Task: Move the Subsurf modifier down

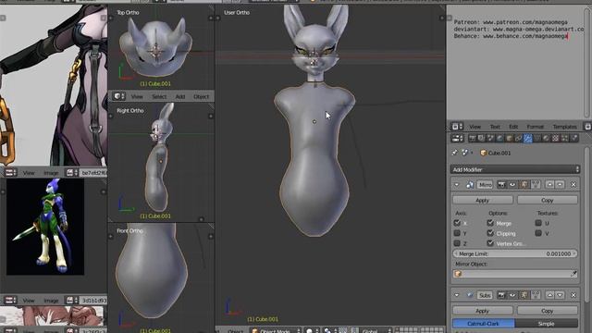Action: tap(560, 295)
